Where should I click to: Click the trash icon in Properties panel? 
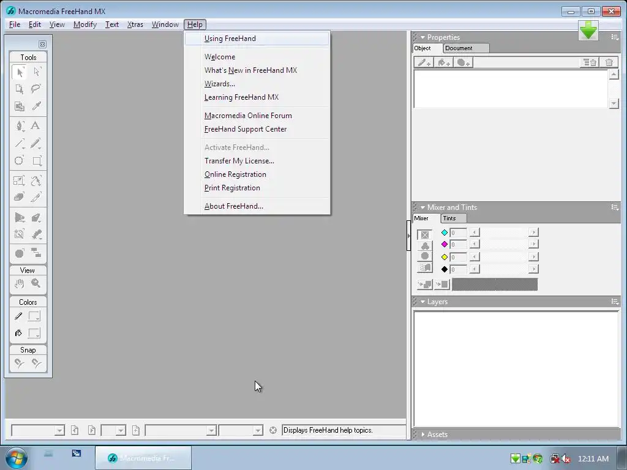tap(609, 62)
